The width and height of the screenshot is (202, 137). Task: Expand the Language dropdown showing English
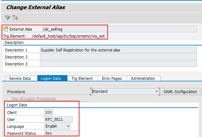point(58,126)
